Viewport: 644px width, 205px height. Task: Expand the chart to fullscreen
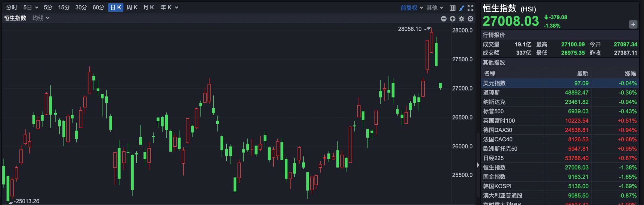tap(470, 8)
